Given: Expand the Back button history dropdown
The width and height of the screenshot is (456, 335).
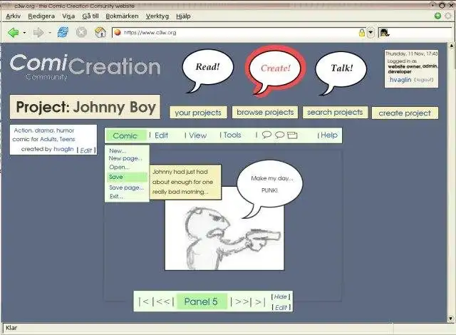Looking at the screenshot, I should pyautogui.click(x=24, y=33).
